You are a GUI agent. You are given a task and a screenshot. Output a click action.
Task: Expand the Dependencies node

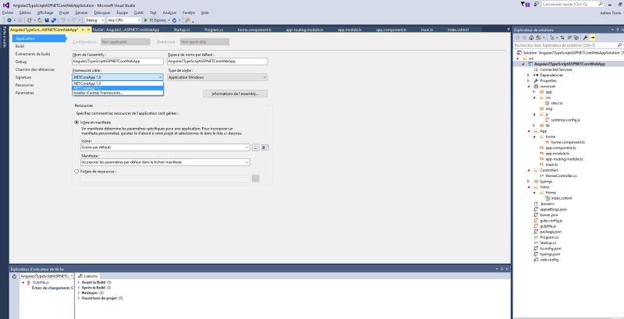528,75
